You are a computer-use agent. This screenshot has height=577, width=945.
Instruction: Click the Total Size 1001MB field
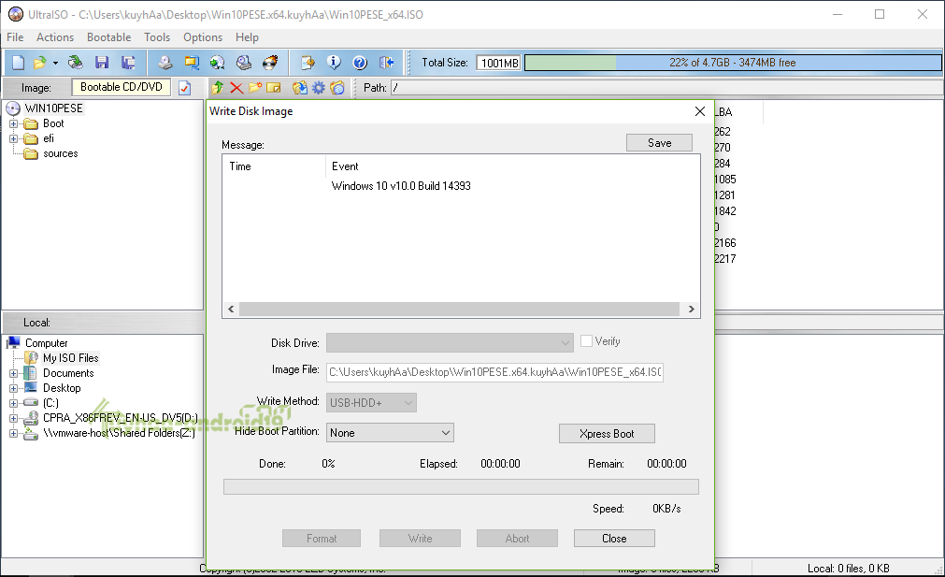tap(499, 63)
